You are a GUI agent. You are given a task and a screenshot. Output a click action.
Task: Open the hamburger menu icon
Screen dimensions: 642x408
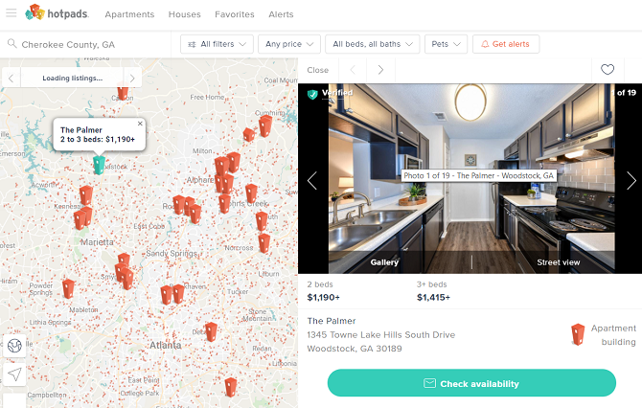pos(11,12)
